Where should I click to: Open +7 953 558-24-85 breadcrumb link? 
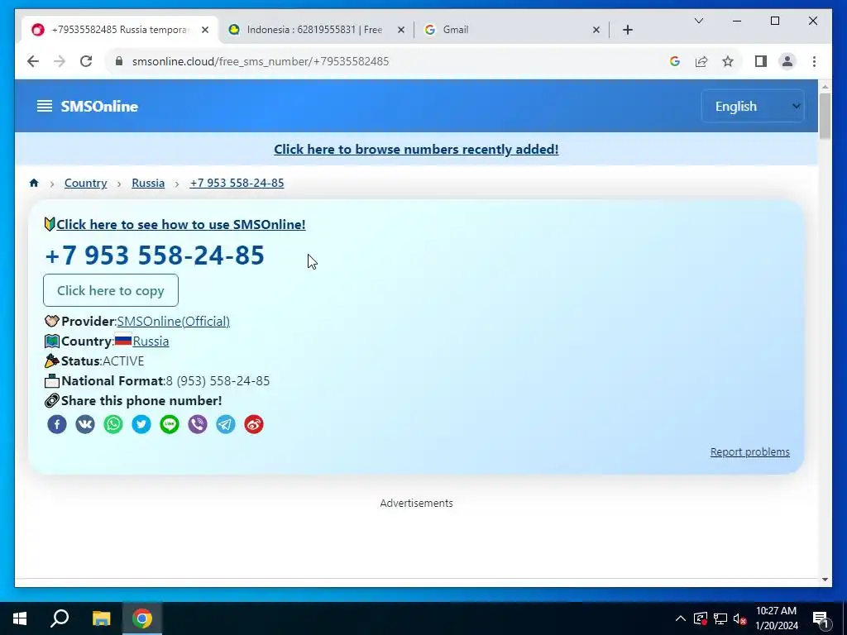point(237,183)
